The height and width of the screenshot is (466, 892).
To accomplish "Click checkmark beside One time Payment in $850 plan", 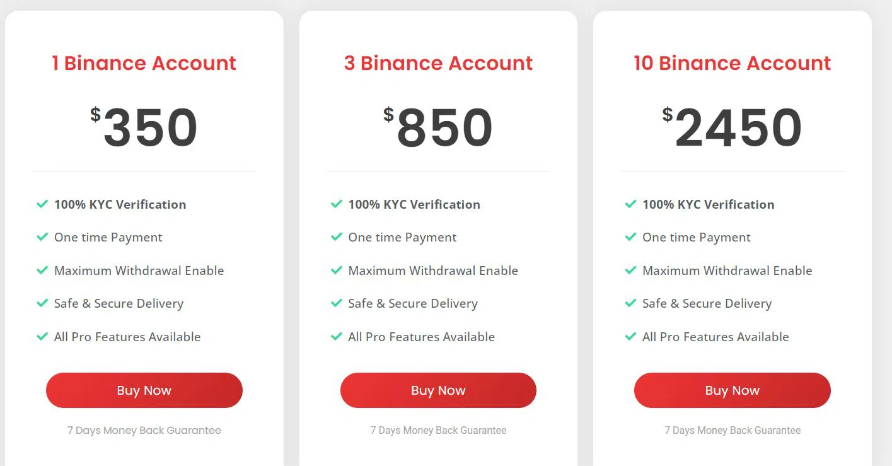I will tap(337, 237).
